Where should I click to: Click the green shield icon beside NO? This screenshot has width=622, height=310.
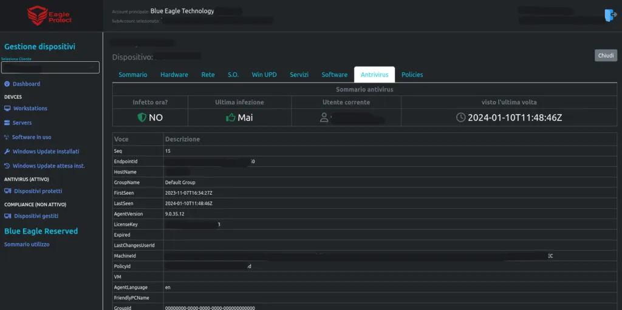point(142,117)
